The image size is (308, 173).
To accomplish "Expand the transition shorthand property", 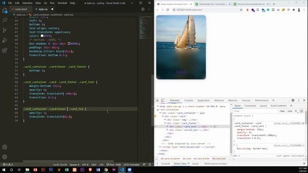I will pos(253,138).
